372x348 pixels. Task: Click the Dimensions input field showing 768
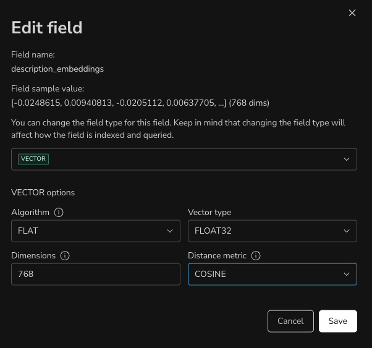pos(96,274)
